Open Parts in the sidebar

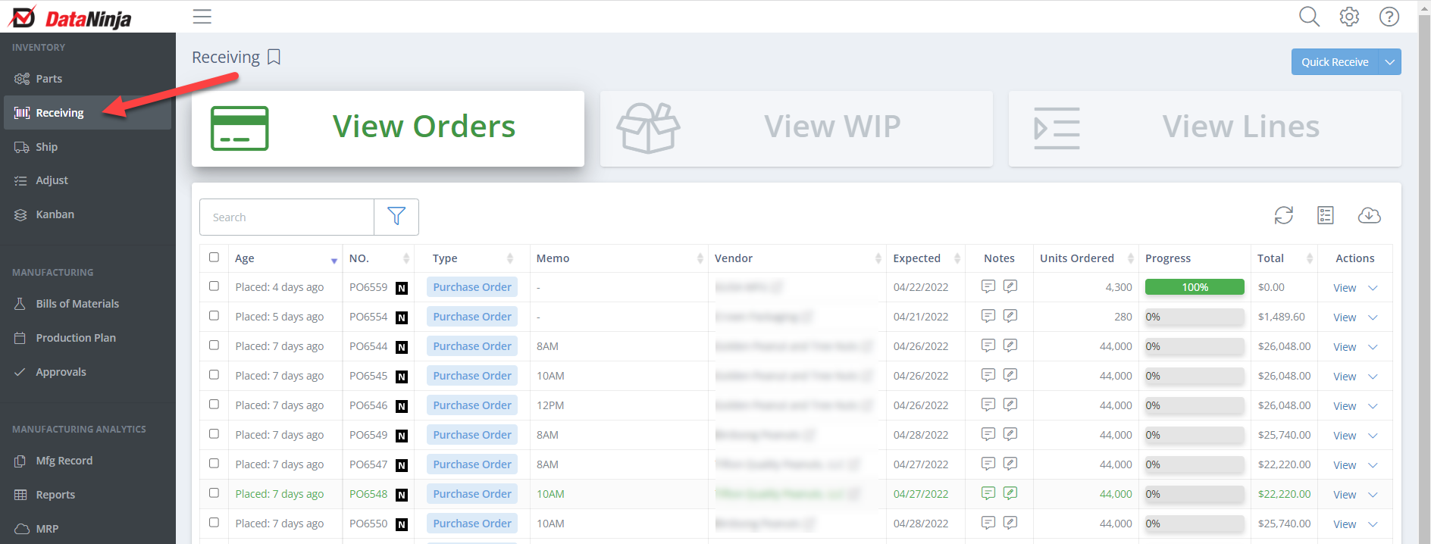click(87, 79)
